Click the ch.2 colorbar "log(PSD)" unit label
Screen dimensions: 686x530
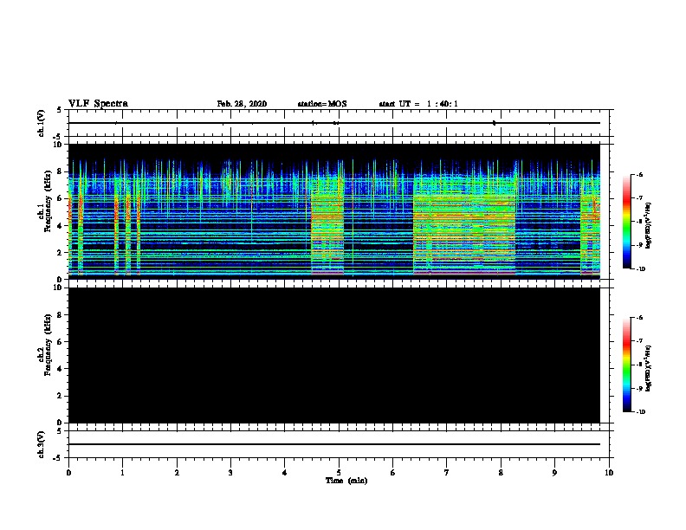[x=648, y=368]
